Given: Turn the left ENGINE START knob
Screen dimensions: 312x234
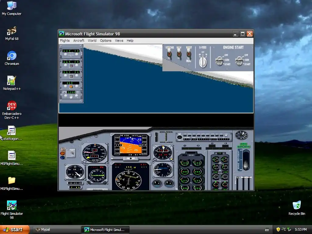Looking at the screenshot, I should [219, 61].
